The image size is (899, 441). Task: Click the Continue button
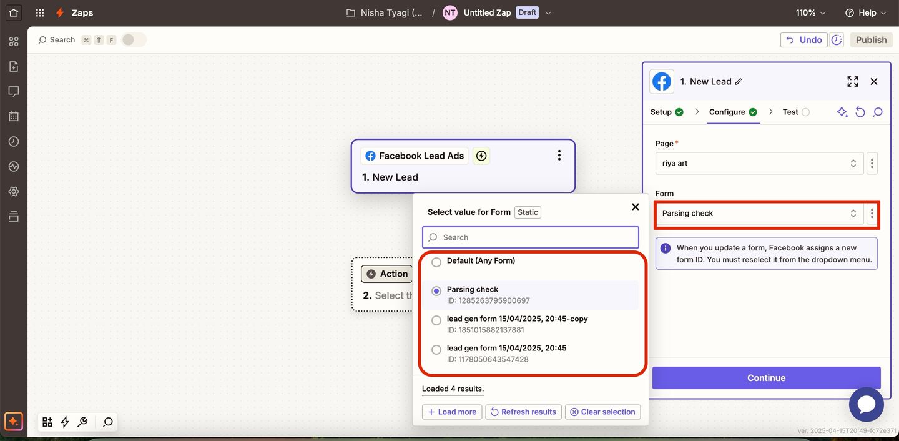coord(767,378)
